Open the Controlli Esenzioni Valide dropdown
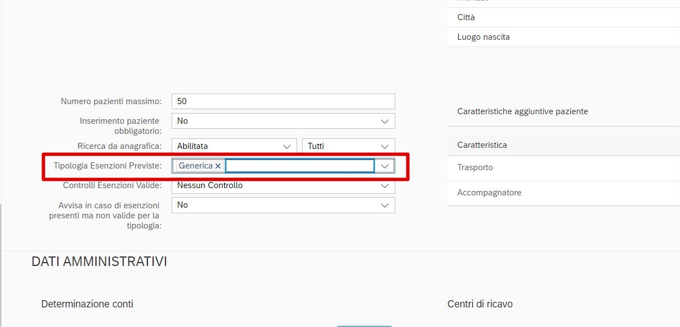Screen dimensions: 680x327 385,185
